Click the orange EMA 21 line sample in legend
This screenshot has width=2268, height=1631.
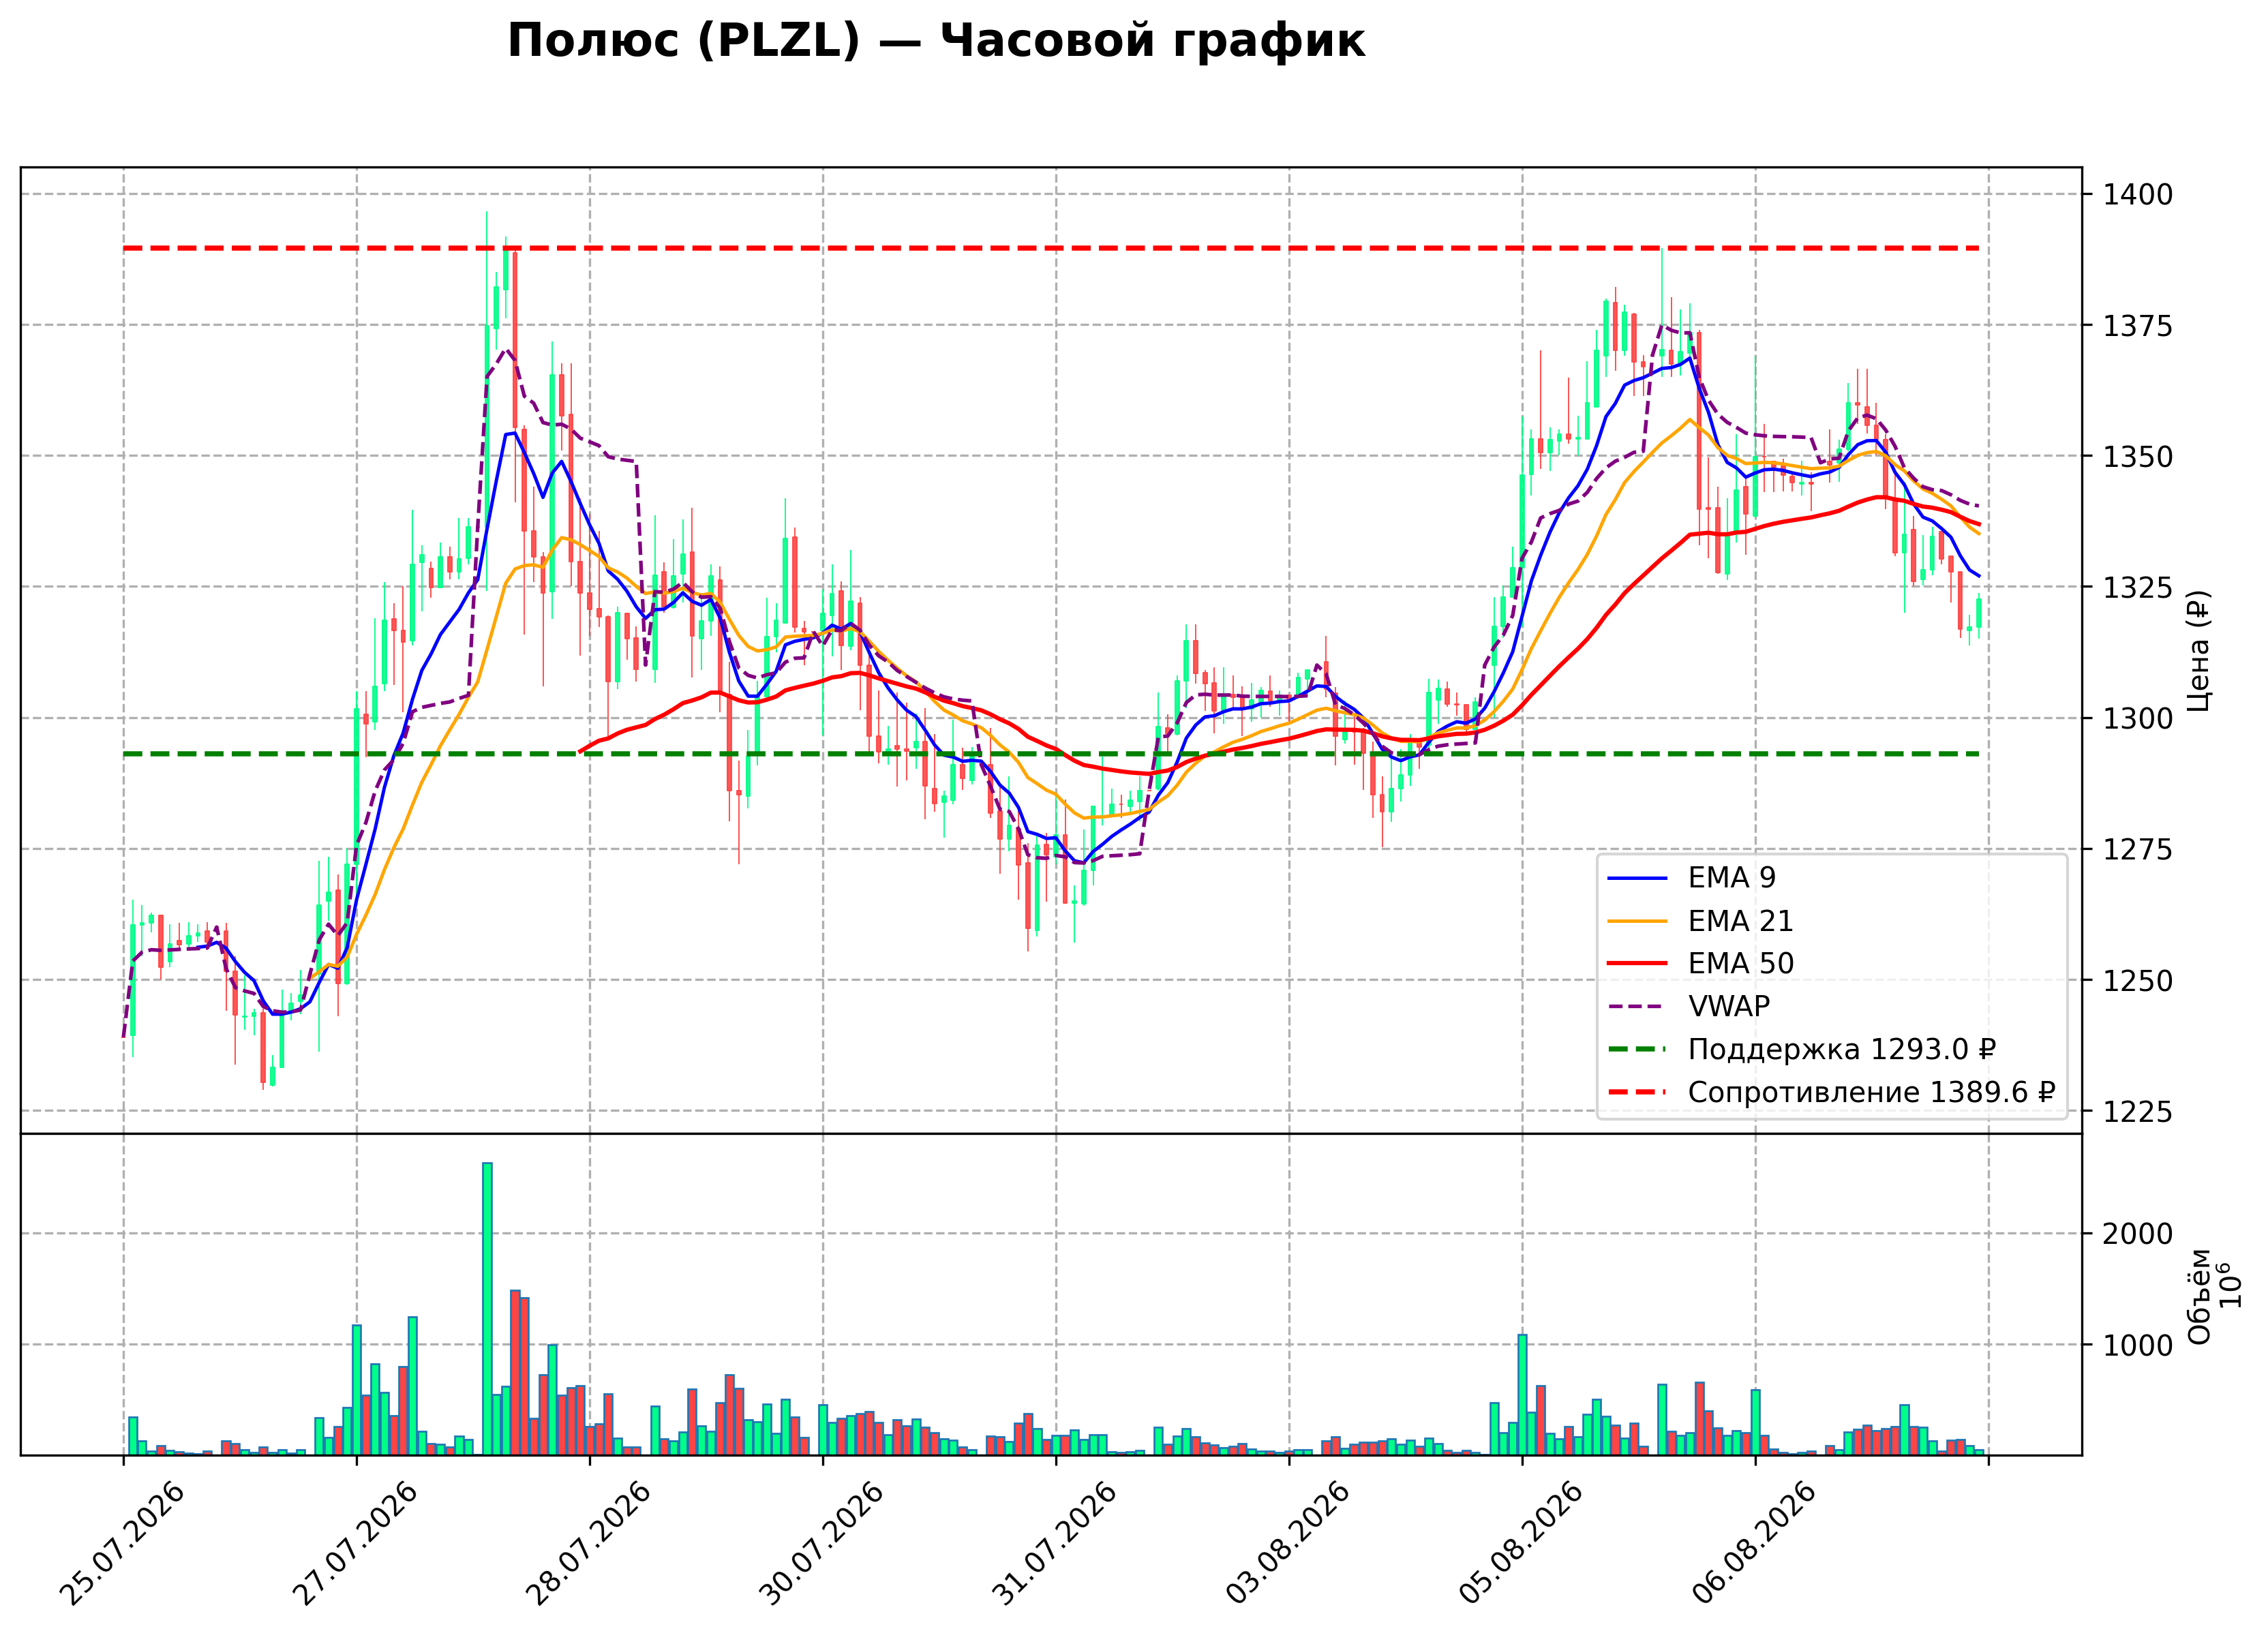(1637, 921)
